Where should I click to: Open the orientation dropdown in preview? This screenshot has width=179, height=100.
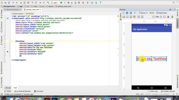pyautogui.click(x=135, y=13)
